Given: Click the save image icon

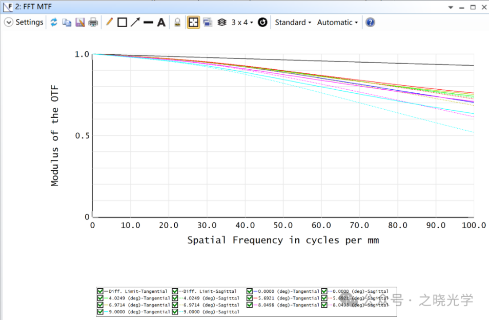Looking at the screenshot, I should 80,23.
